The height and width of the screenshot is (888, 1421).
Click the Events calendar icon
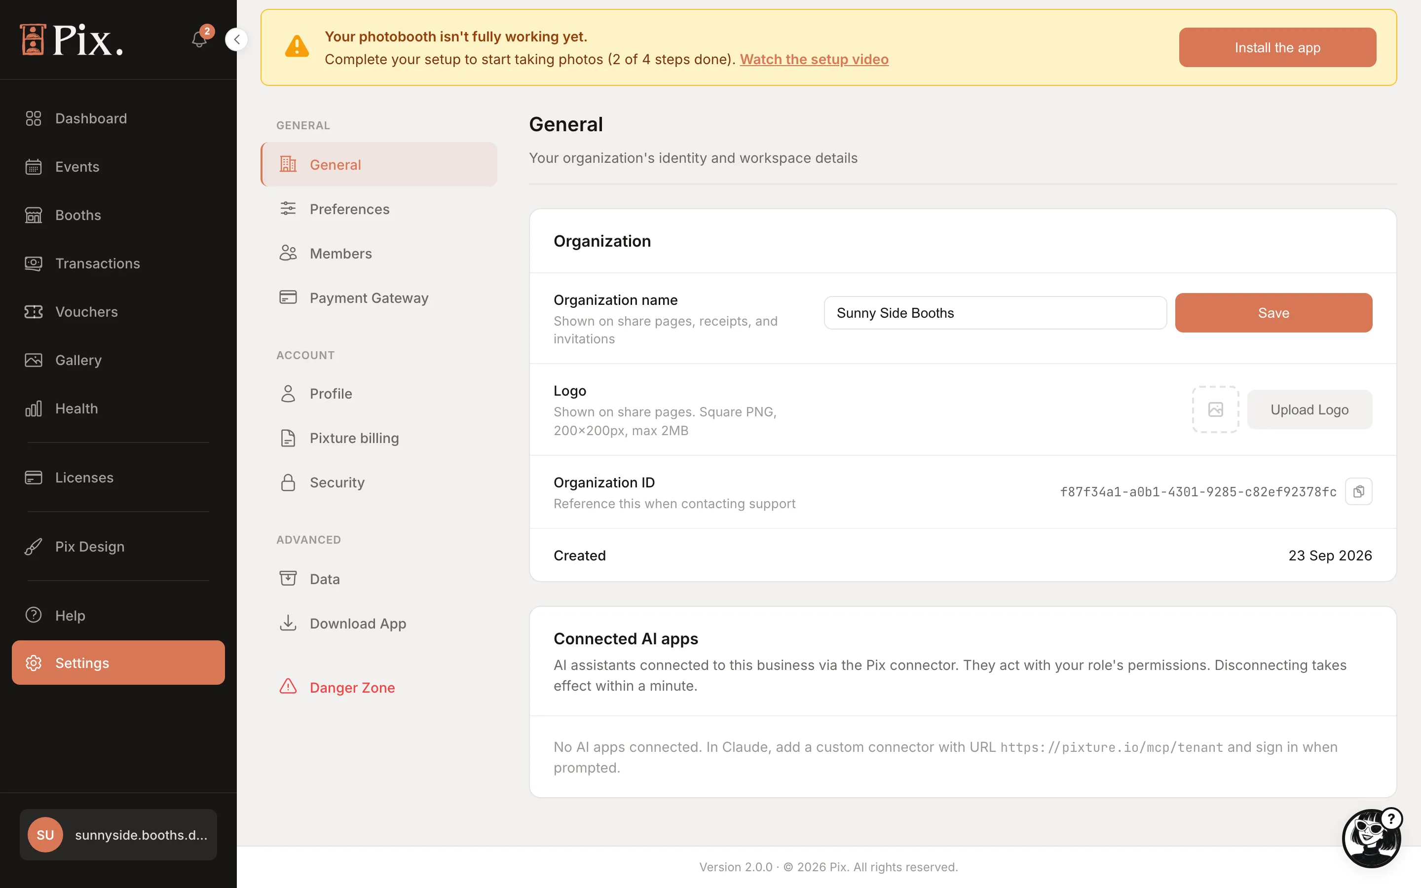34,167
